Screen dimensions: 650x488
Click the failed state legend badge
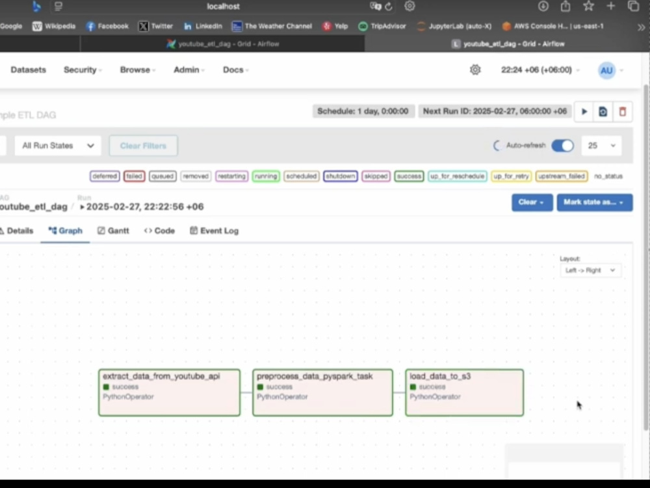(x=135, y=176)
